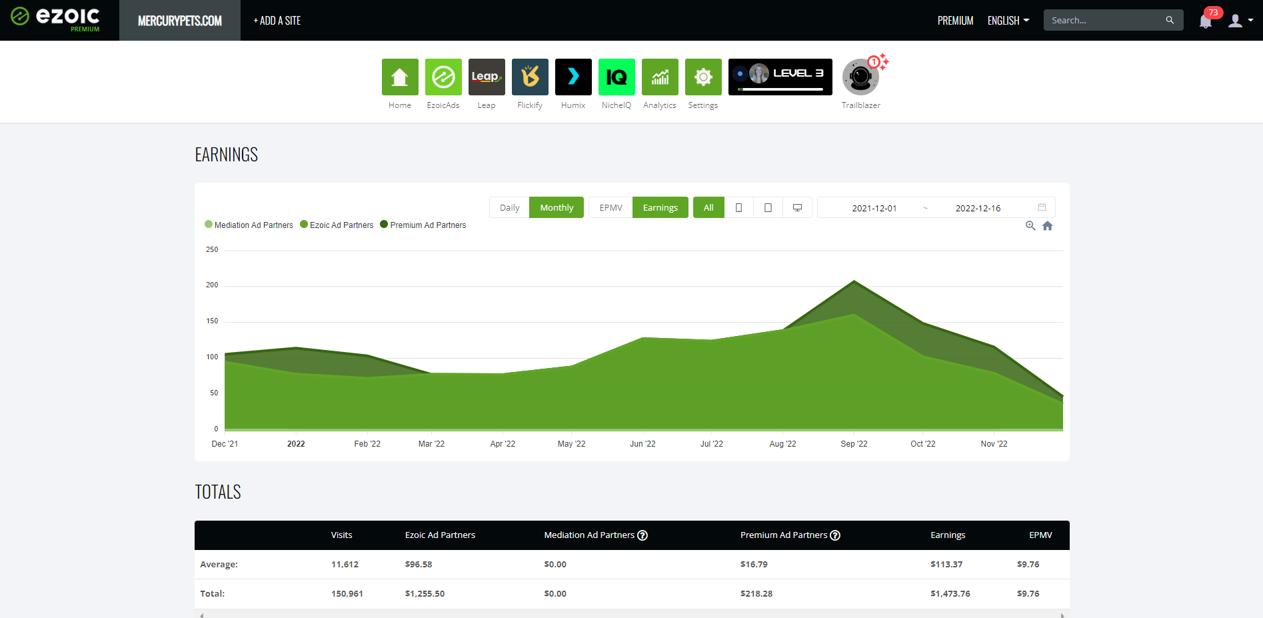Click the start date 2021-12-01 field
The height and width of the screenshot is (618, 1263).
coord(874,208)
